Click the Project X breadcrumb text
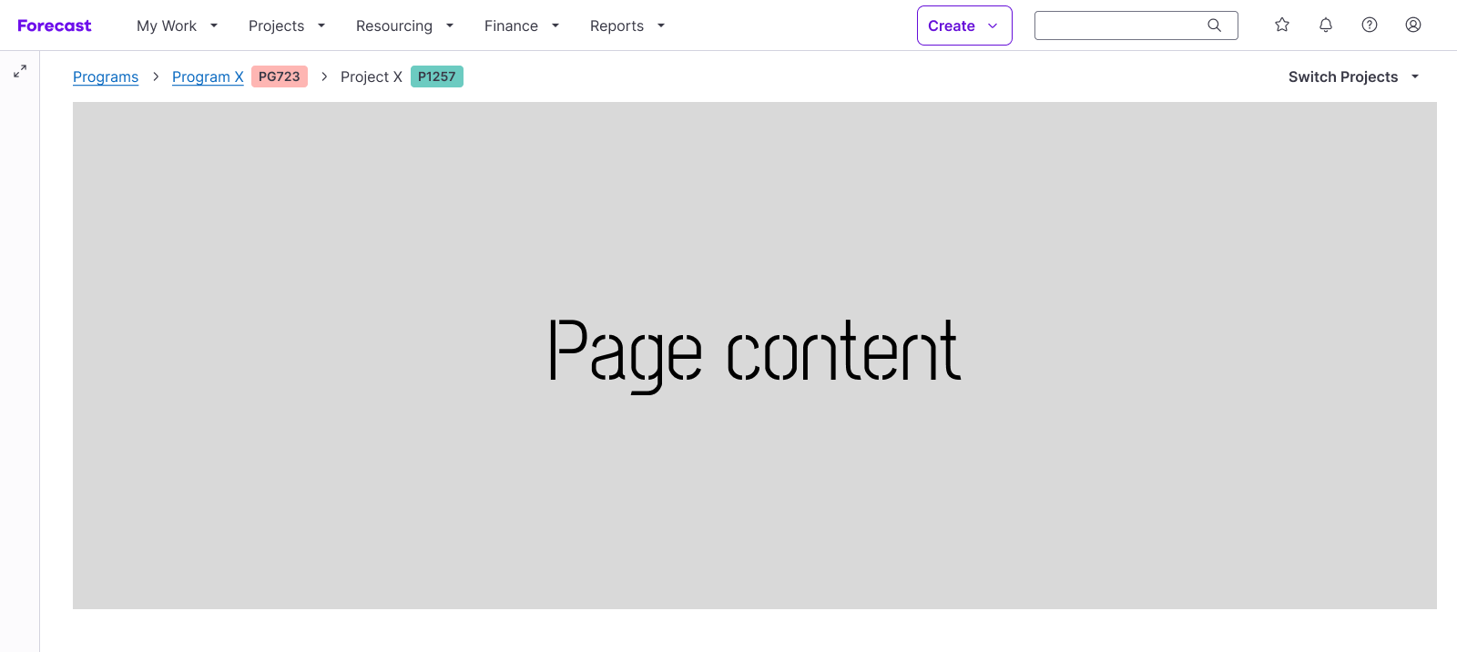This screenshot has width=1457, height=652. click(372, 76)
